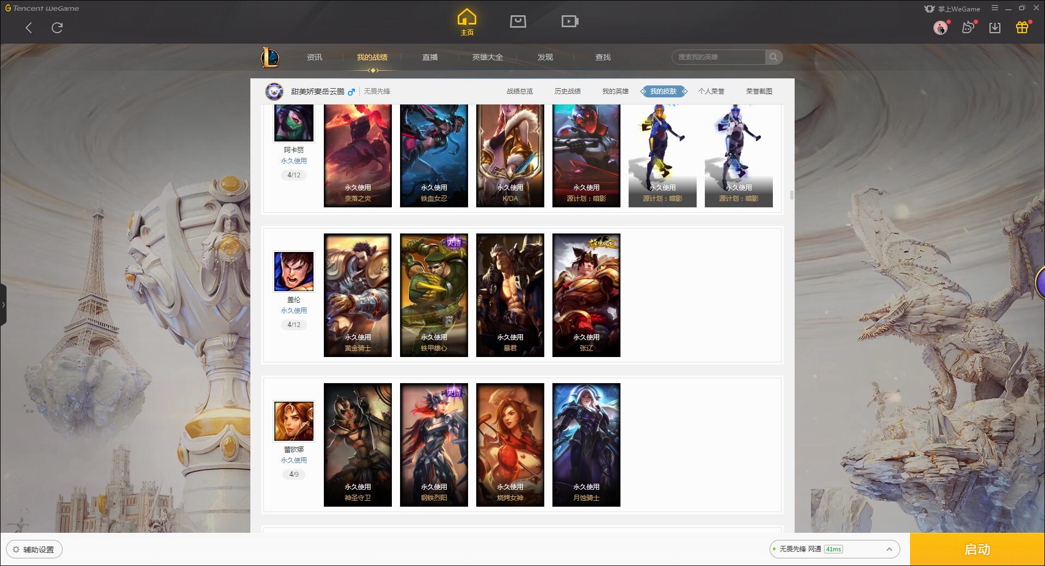Screen dimensions: 1045x566
Task: Open the 英雄大全 tab
Action: click(488, 57)
